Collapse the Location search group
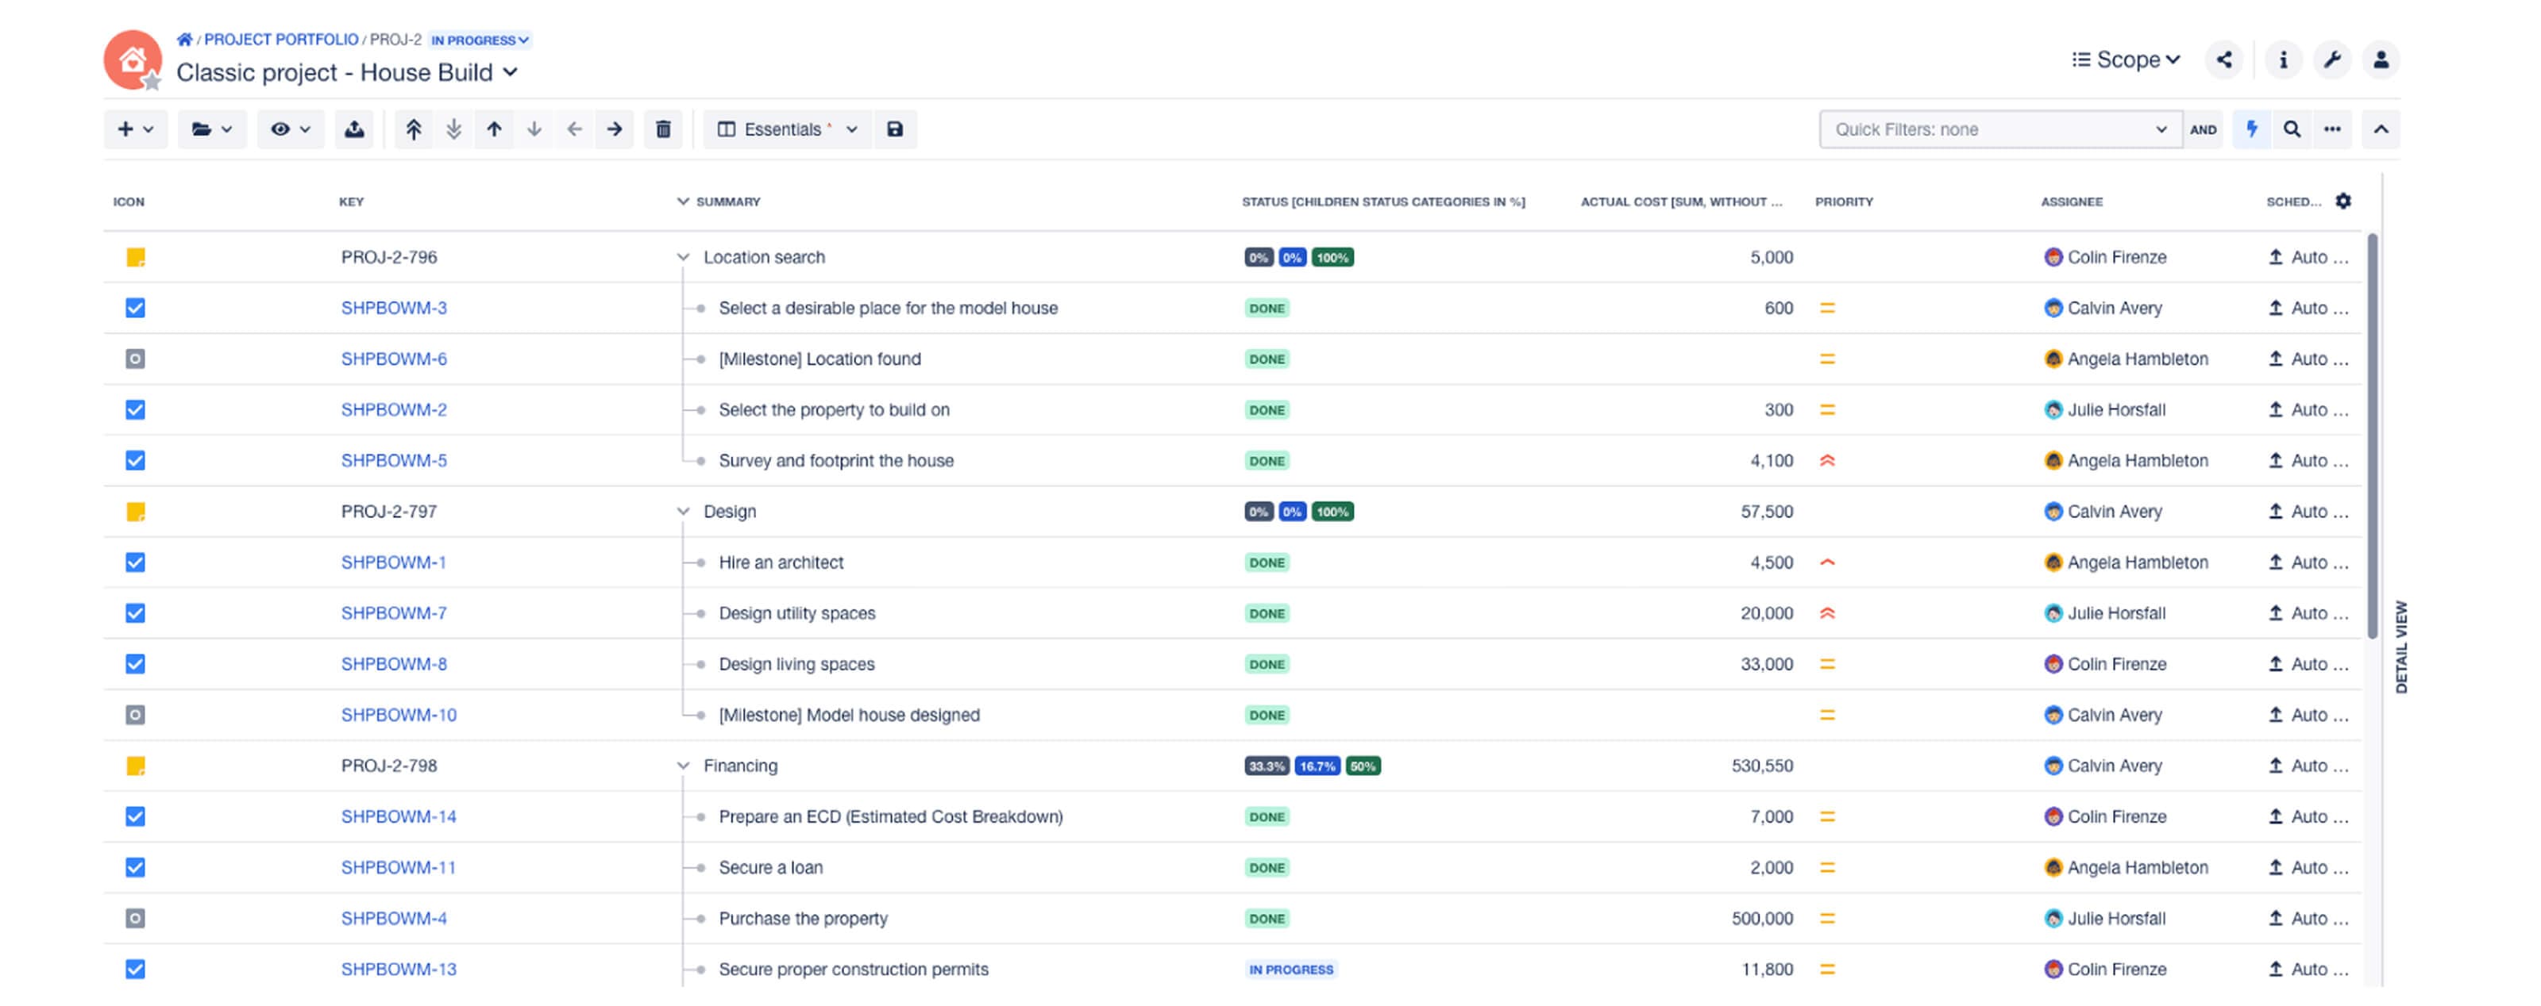 coord(683,257)
